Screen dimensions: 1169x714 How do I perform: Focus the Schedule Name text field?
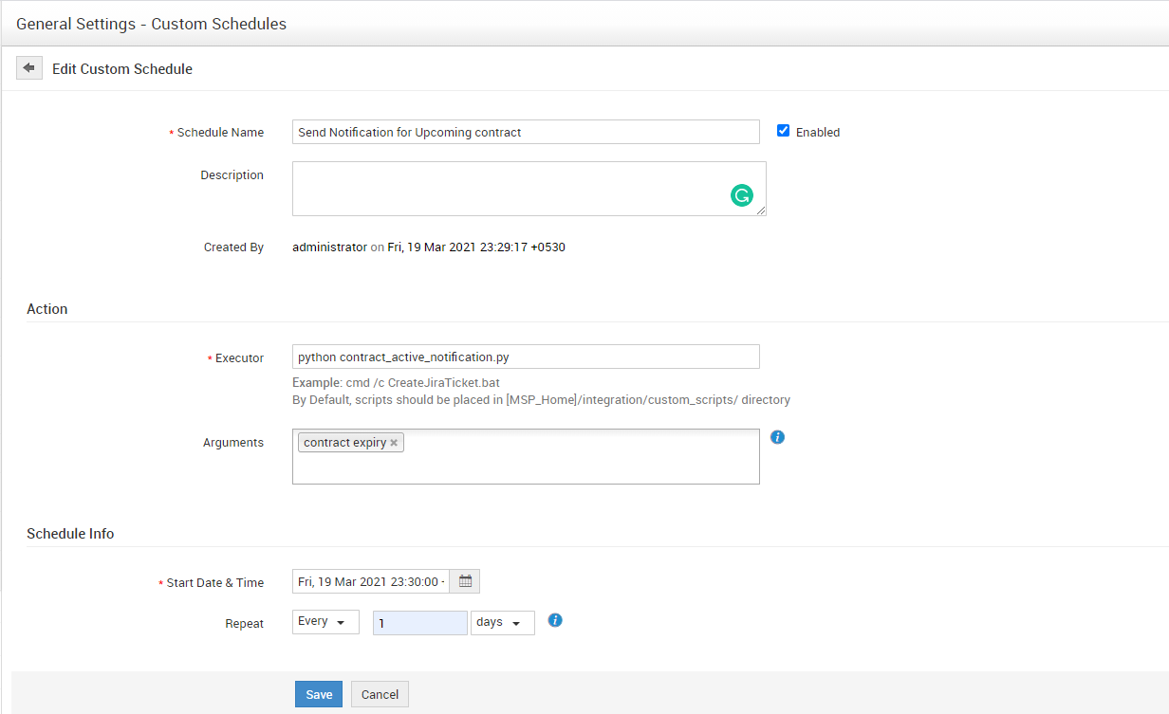click(x=526, y=132)
